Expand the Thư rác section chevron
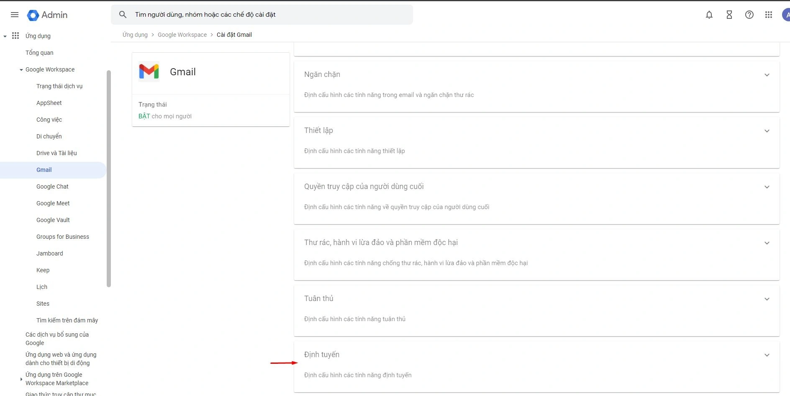The width and height of the screenshot is (790, 396). coord(767,243)
